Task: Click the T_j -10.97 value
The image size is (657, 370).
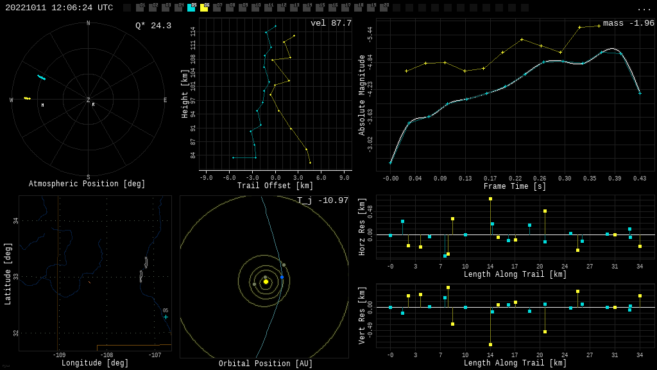Action: click(323, 200)
